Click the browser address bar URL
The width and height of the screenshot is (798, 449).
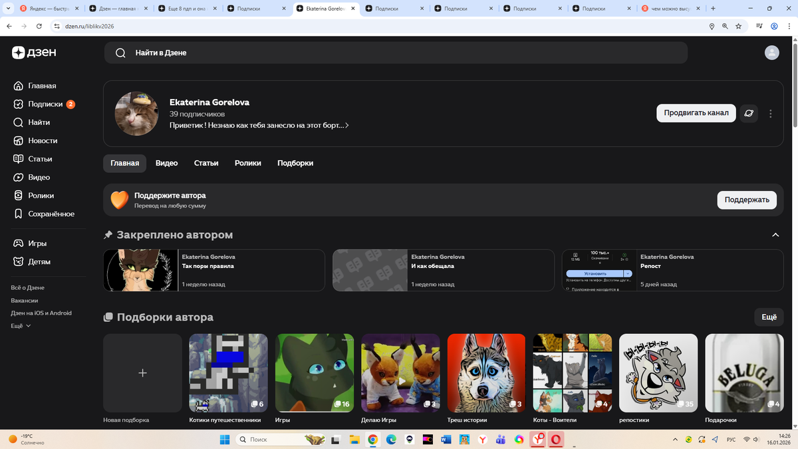point(90,26)
